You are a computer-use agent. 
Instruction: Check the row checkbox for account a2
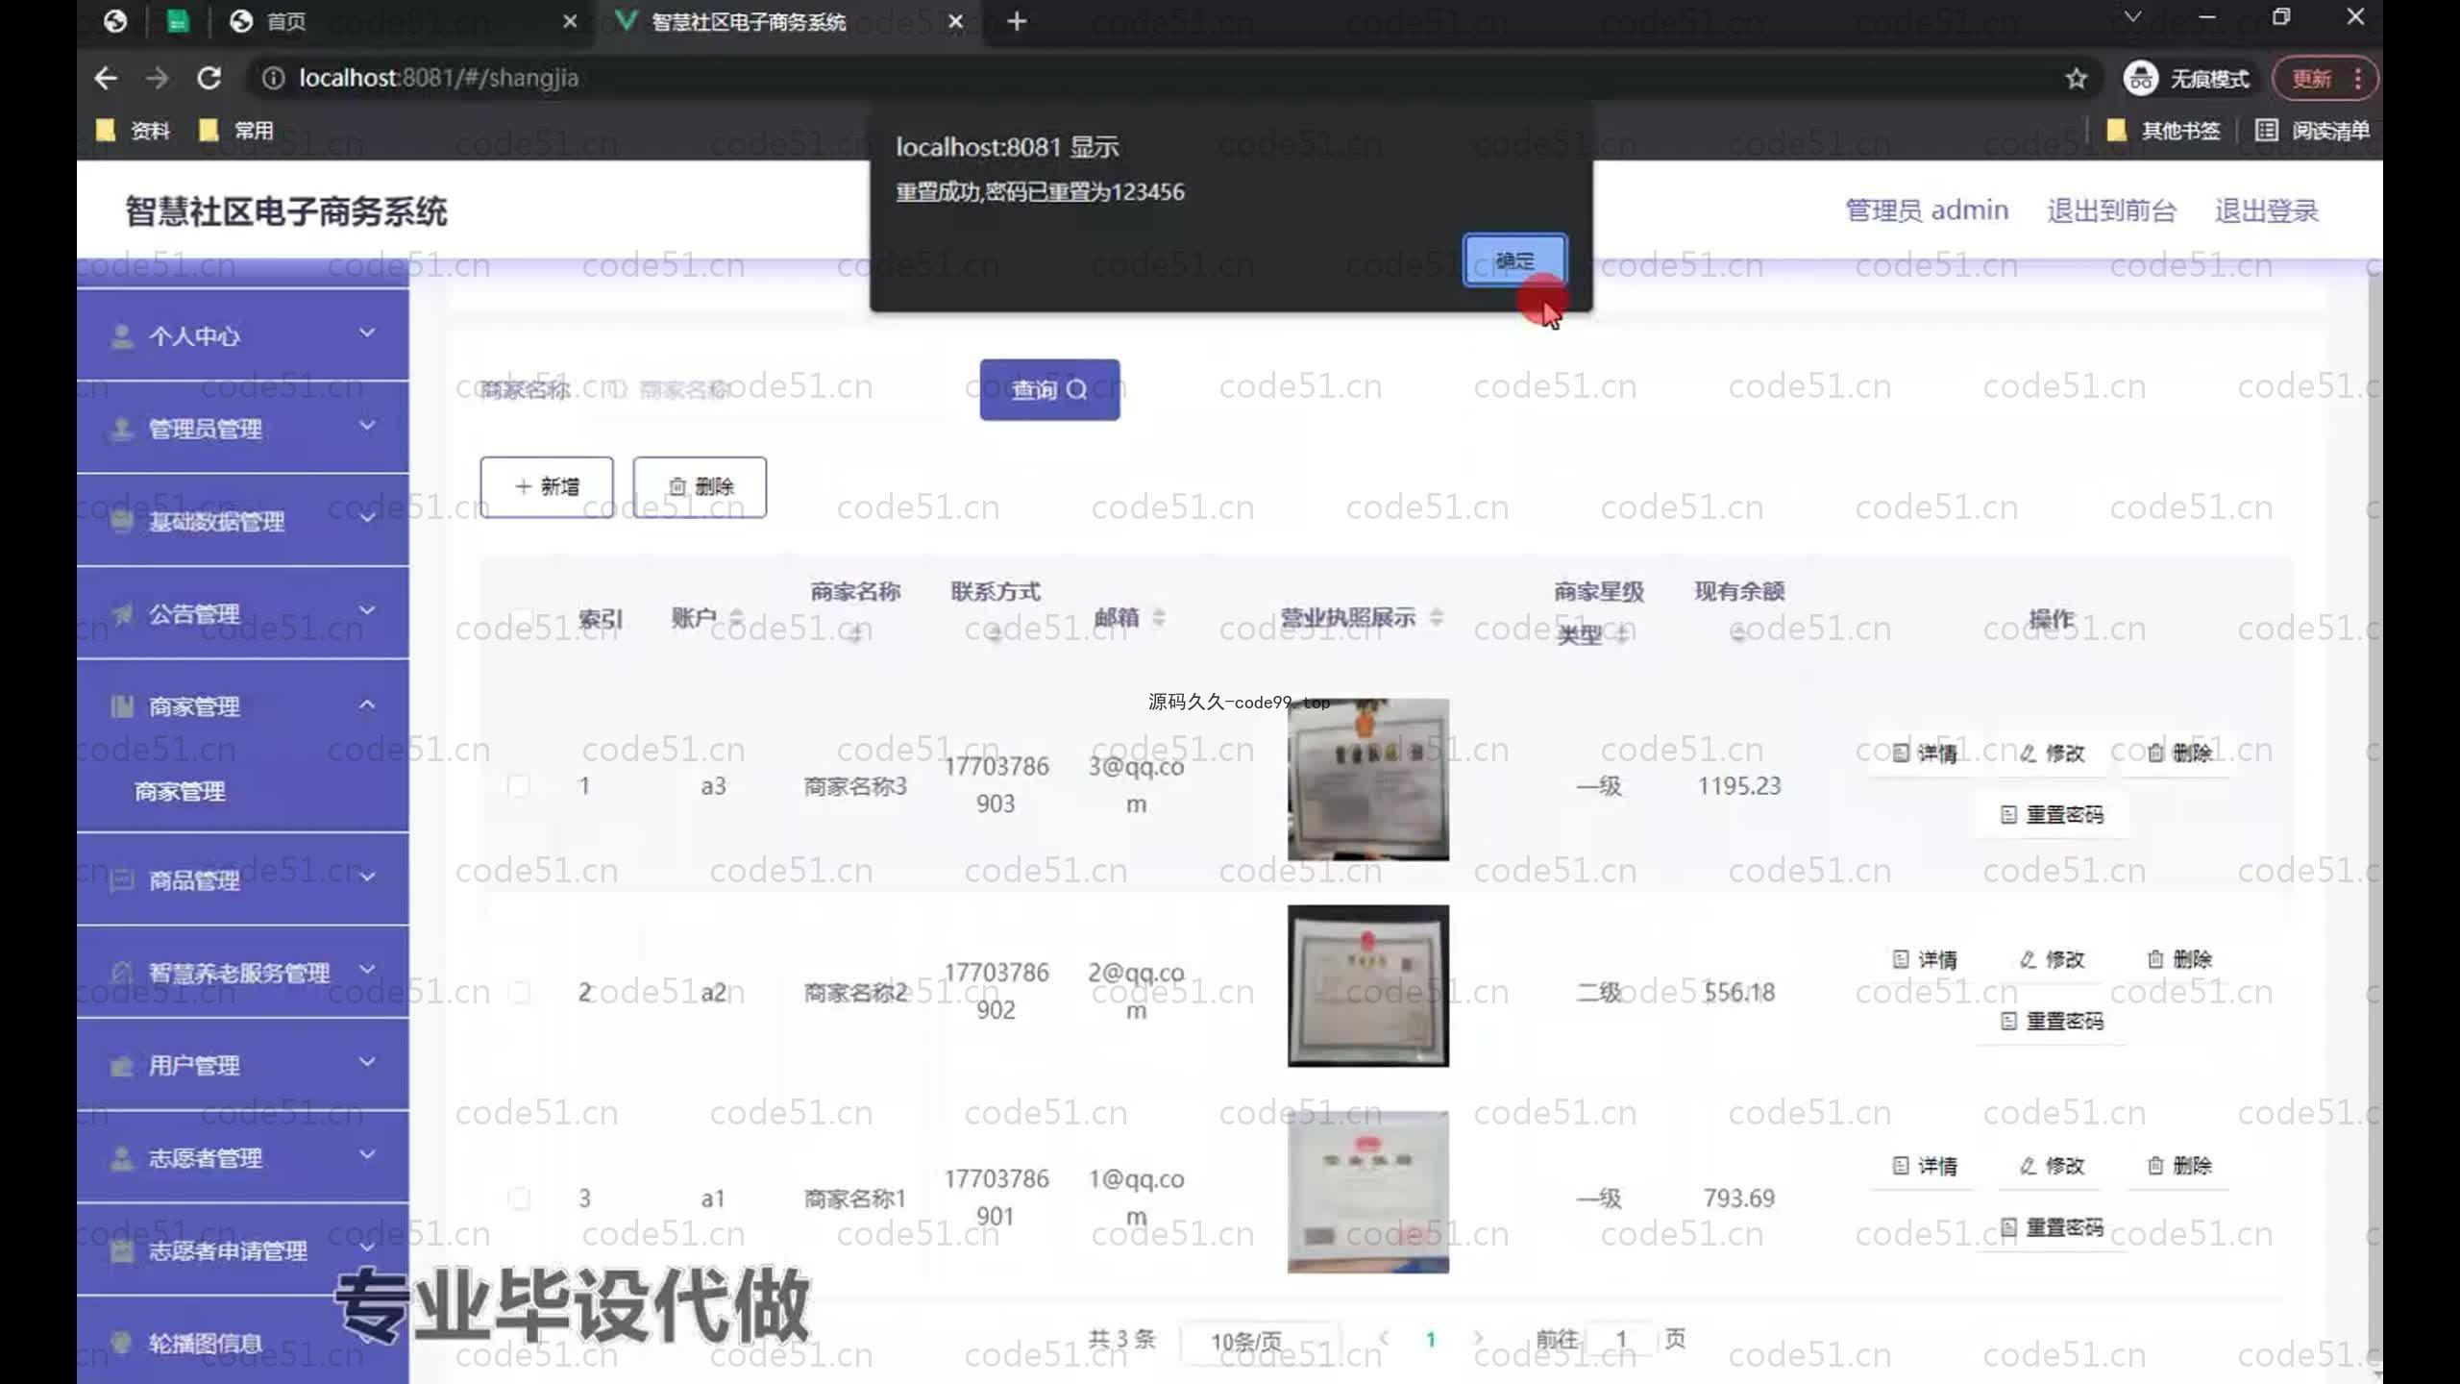tap(519, 992)
